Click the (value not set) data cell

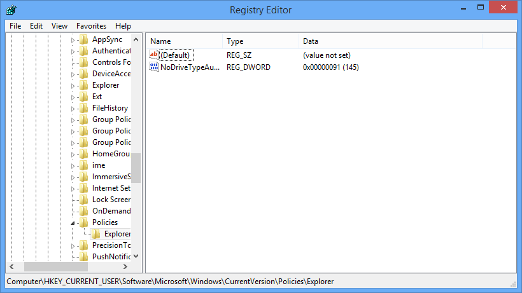click(x=327, y=55)
